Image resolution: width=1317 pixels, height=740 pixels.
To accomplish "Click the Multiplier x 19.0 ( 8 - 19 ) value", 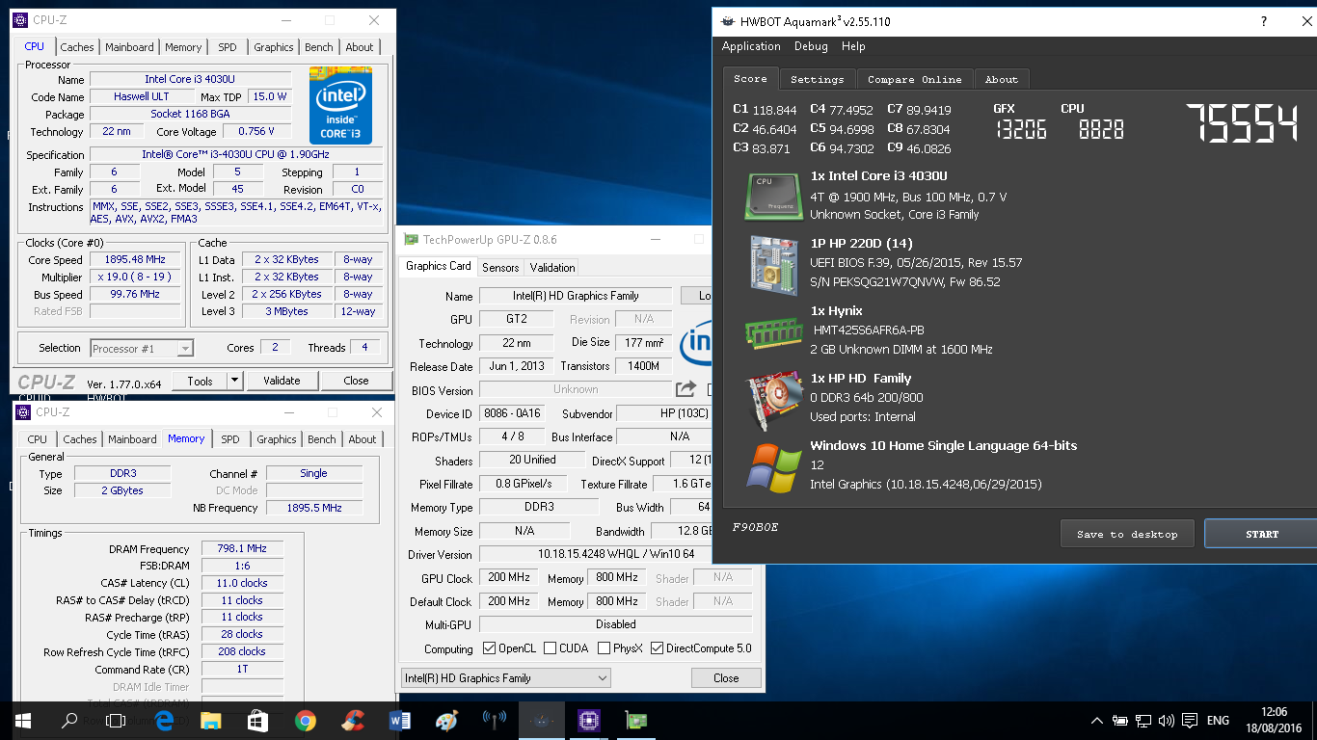I will [135, 277].
